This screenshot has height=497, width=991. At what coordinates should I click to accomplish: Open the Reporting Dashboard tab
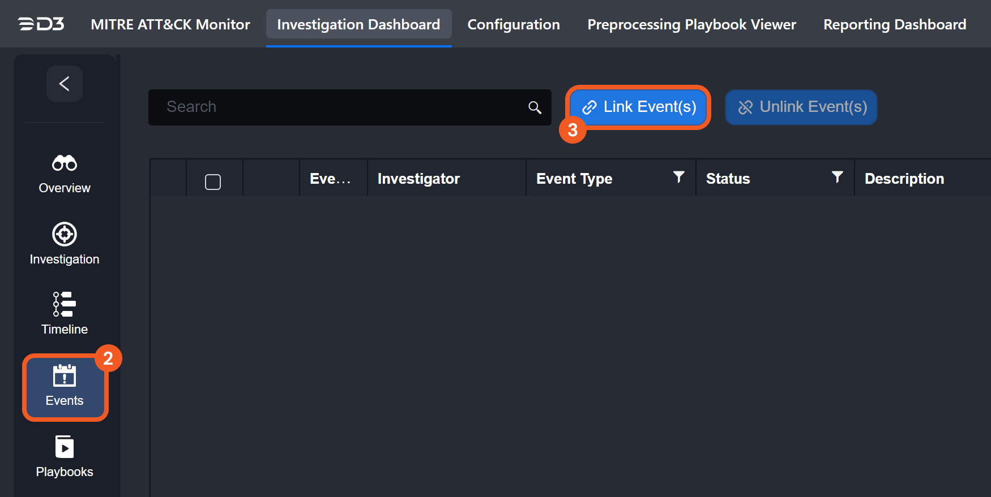895,24
